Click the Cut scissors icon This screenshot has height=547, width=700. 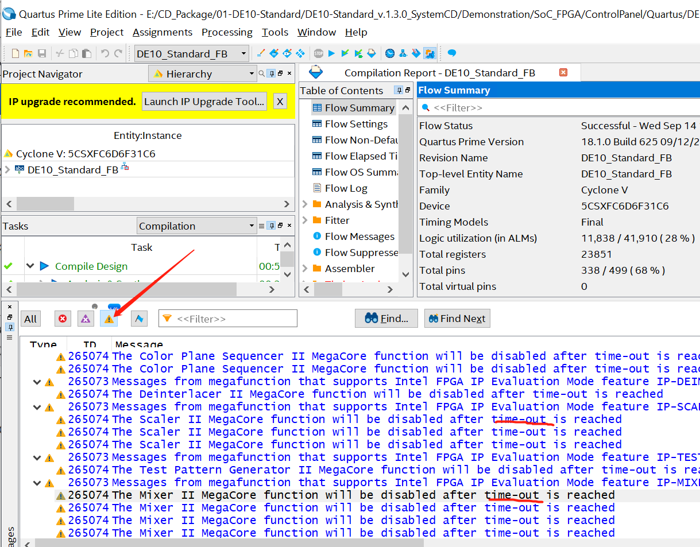[x=60, y=53]
